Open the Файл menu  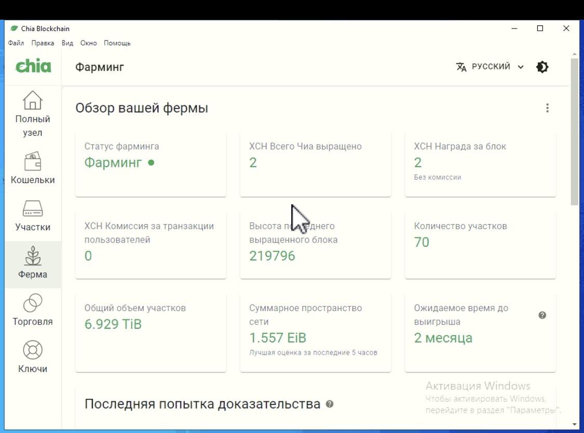point(16,43)
